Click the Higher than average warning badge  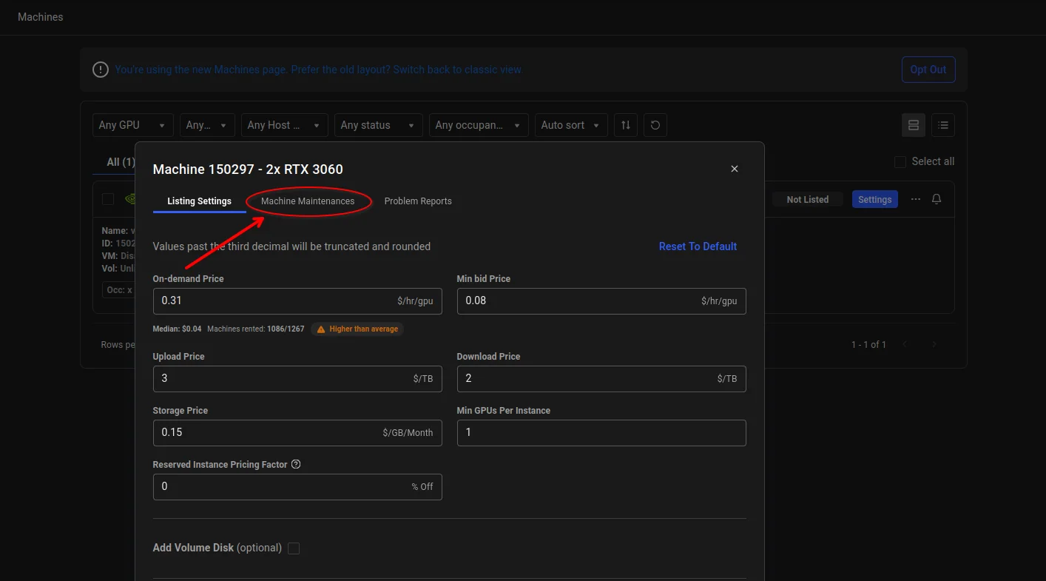pyautogui.click(x=357, y=329)
